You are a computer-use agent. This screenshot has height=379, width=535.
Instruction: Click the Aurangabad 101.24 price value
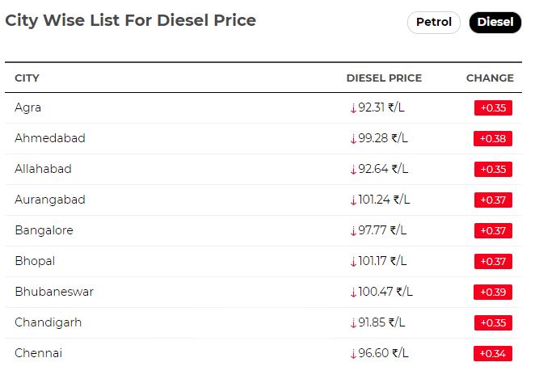[385, 200]
